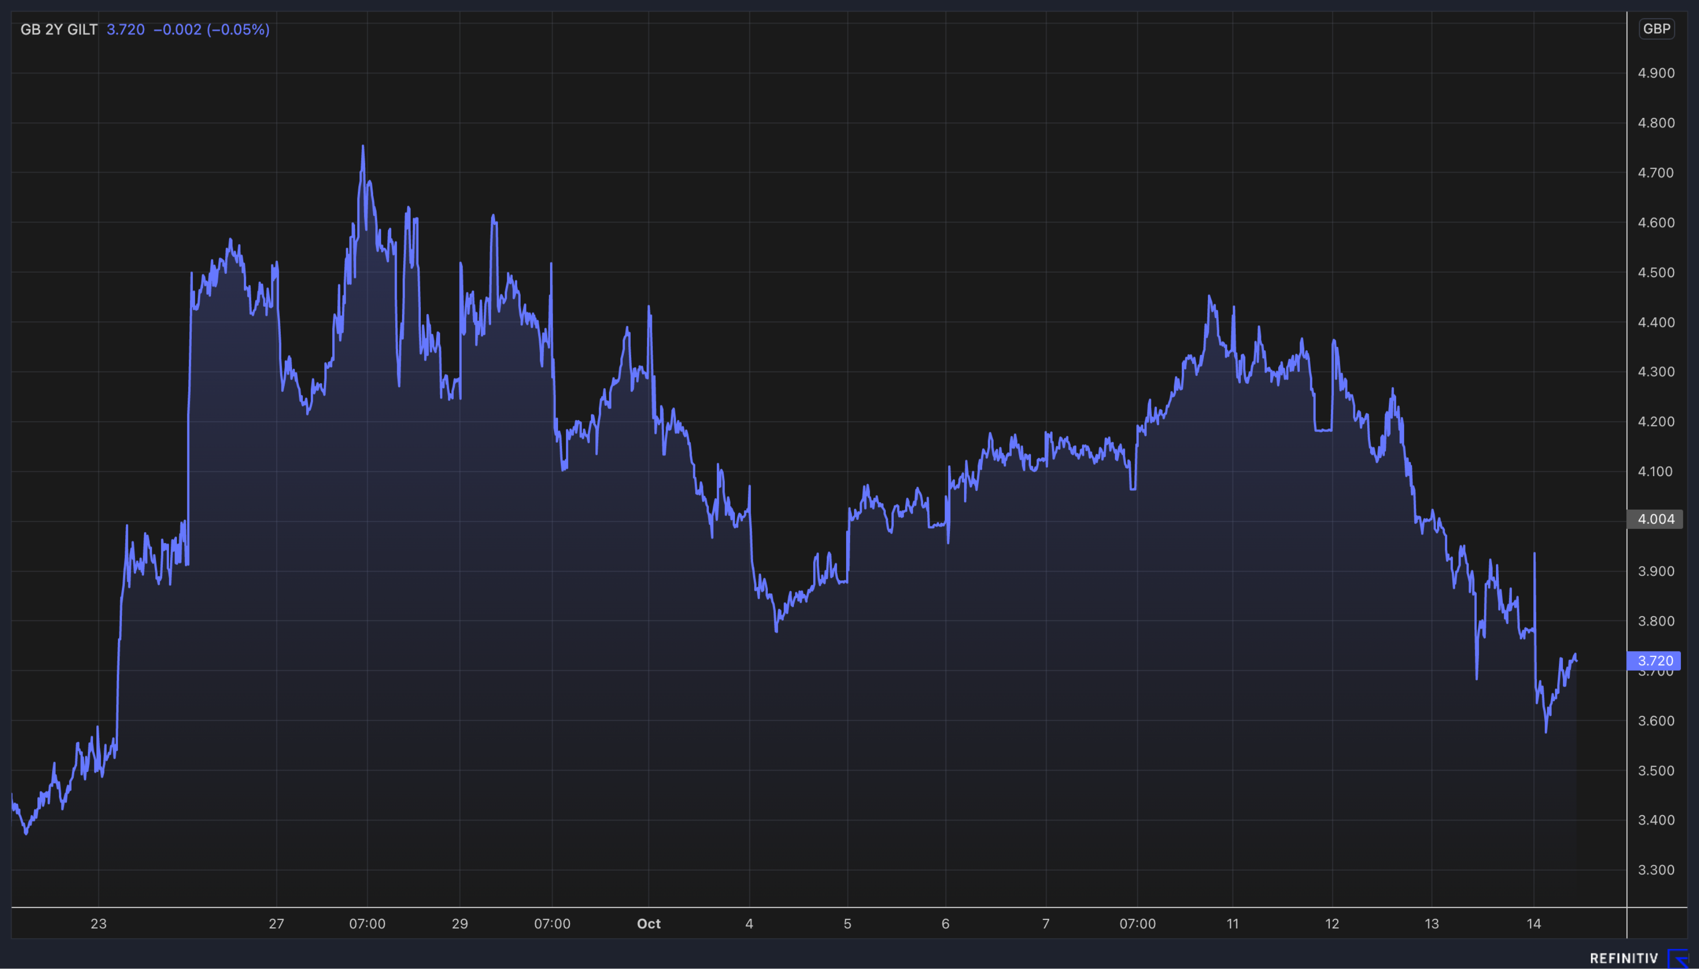Click the 12 date label on time axis
The width and height of the screenshot is (1699, 969).
pos(1332,924)
